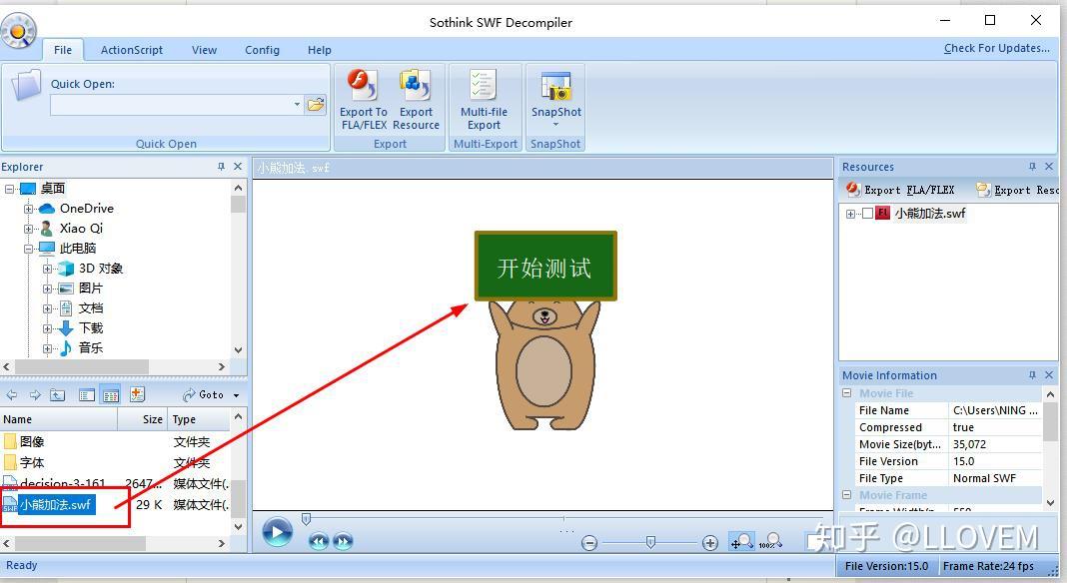
Task: Close the Resources panel
Action: click(x=1049, y=167)
